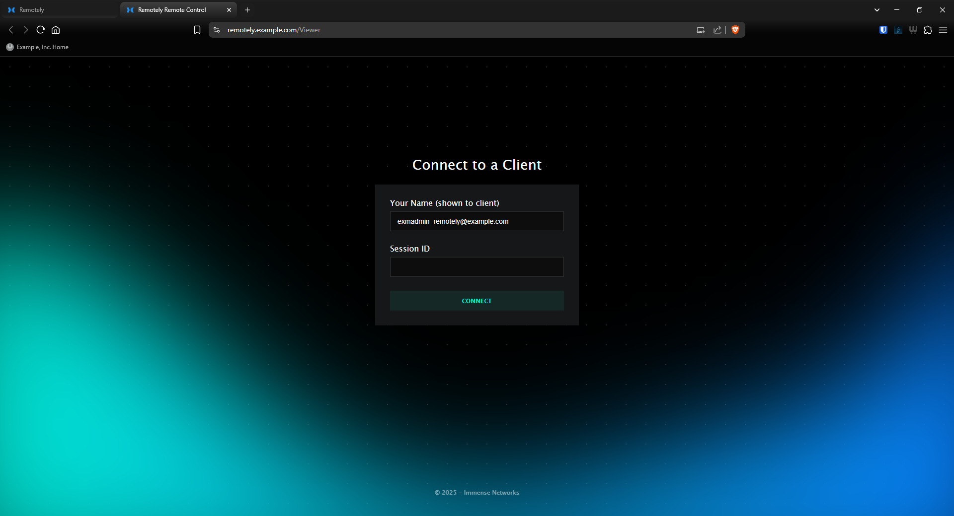The height and width of the screenshot is (516, 954).
Task: Expand the tab search dropdown arrow
Action: [876, 10]
